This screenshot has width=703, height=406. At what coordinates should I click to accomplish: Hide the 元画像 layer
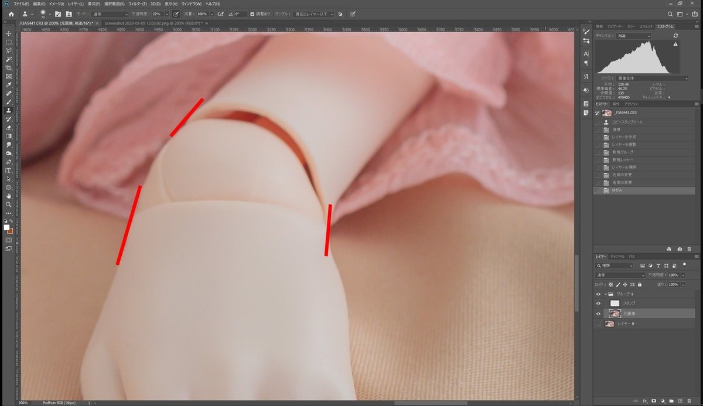[x=598, y=313]
